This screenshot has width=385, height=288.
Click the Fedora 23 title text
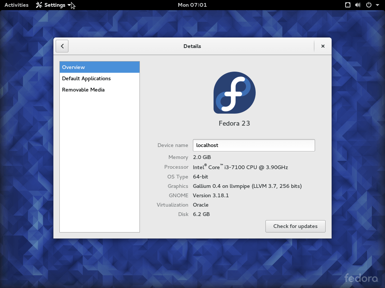pyautogui.click(x=234, y=123)
